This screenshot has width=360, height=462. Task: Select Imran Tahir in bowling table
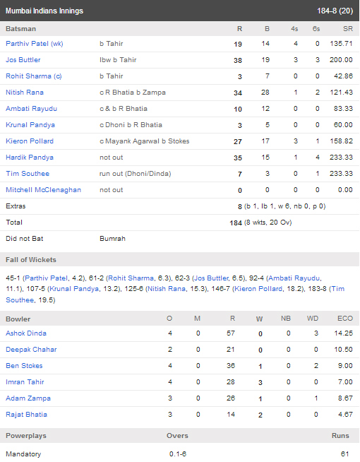(x=25, y=382)
